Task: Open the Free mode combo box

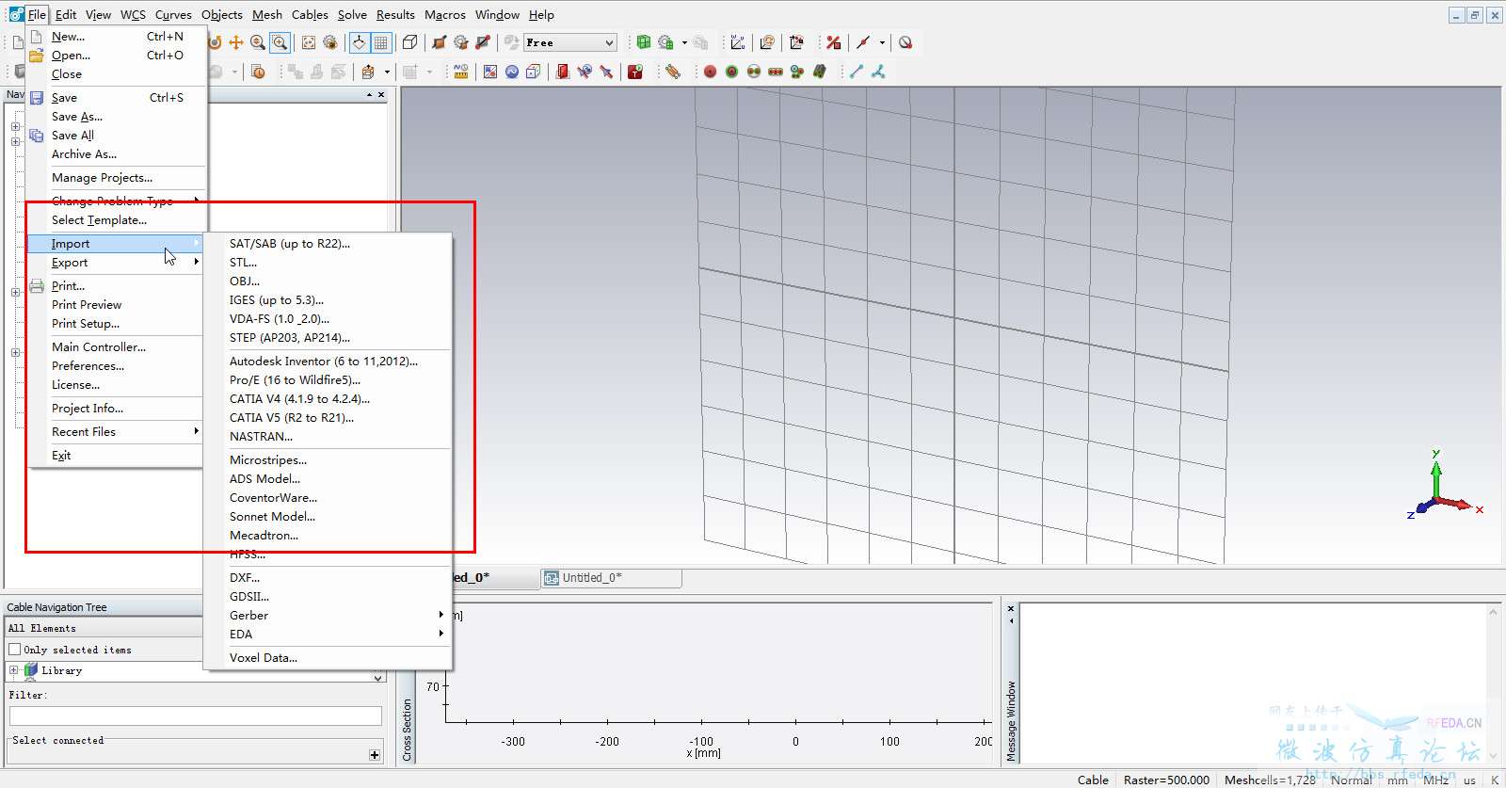Action: [570, 42]
